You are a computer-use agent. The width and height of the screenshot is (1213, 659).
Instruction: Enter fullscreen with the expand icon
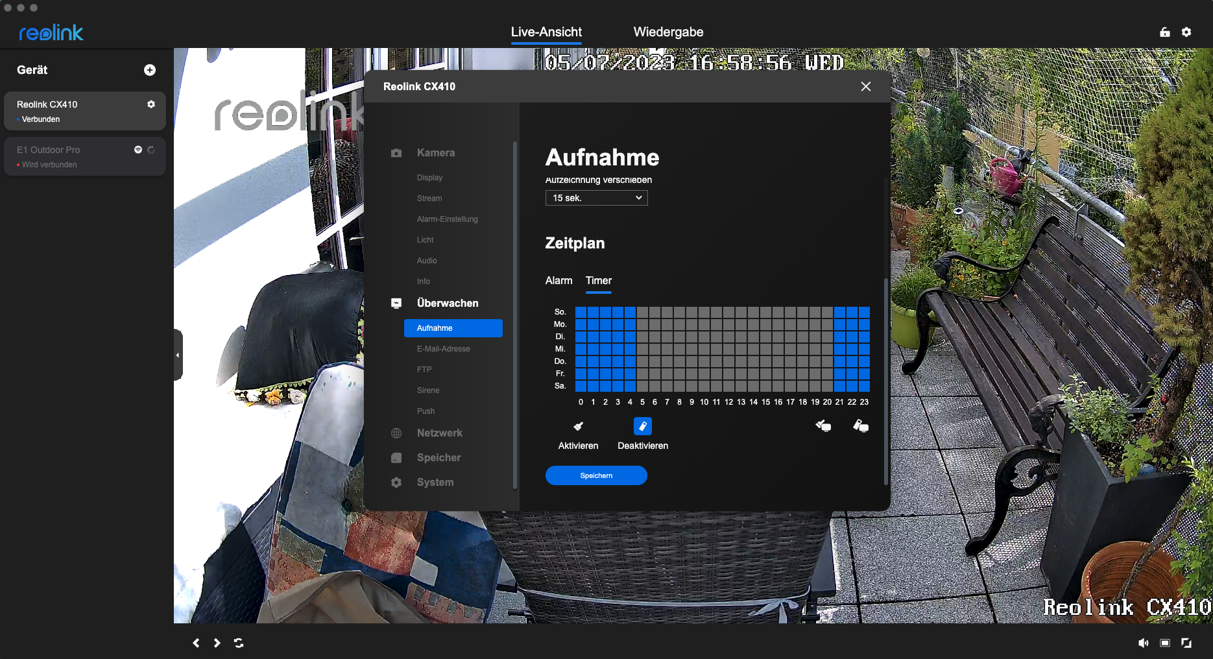tap(1186, 643)
